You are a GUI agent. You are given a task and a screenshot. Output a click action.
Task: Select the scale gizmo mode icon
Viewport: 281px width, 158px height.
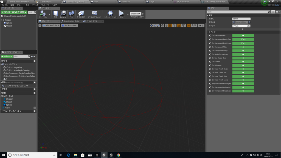(x=158, y=26)
